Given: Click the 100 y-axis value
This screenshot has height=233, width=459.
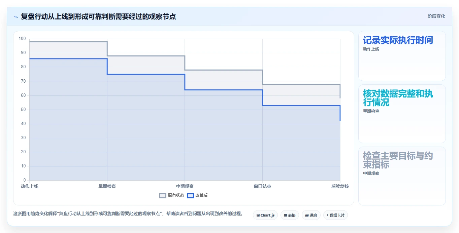Looking at the screenshot, I should pyautogui.click(x=22, y=39).
